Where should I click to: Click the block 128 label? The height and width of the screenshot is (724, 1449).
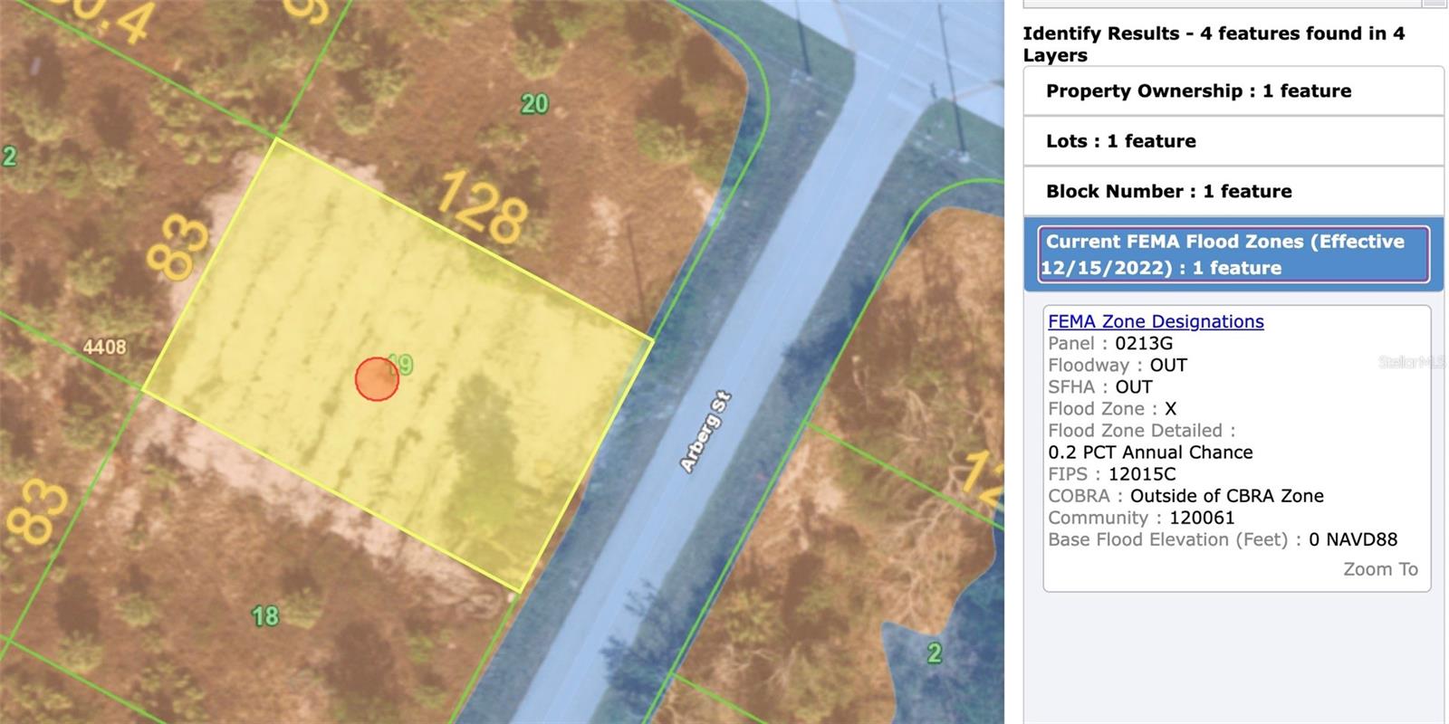point(483,206)
